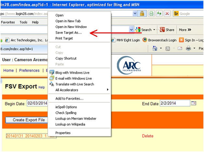The height and width of the screenshot is (152, 204).
Task: Select Lookup on Merriam Webster
Action: (80, 118)
